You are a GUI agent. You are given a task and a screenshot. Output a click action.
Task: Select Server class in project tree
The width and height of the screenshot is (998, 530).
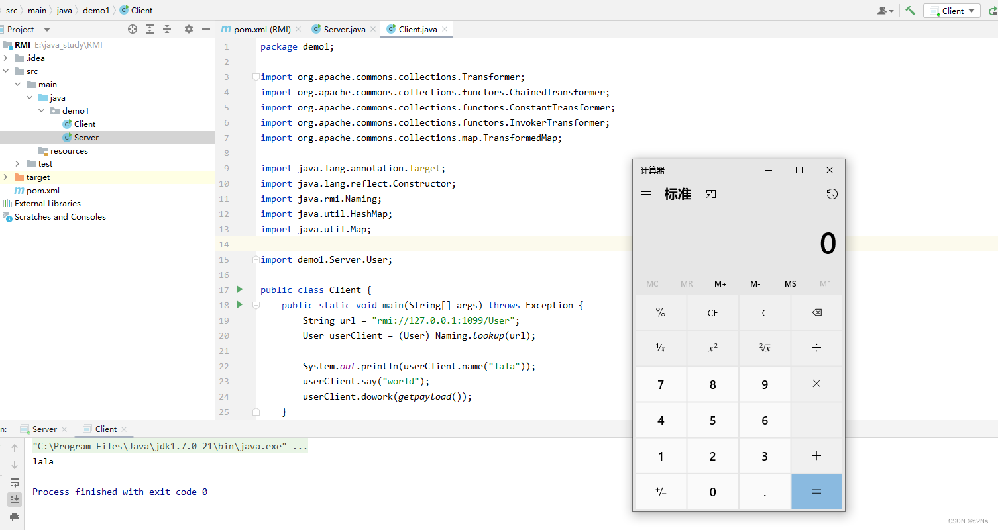[x=80, y=138]
